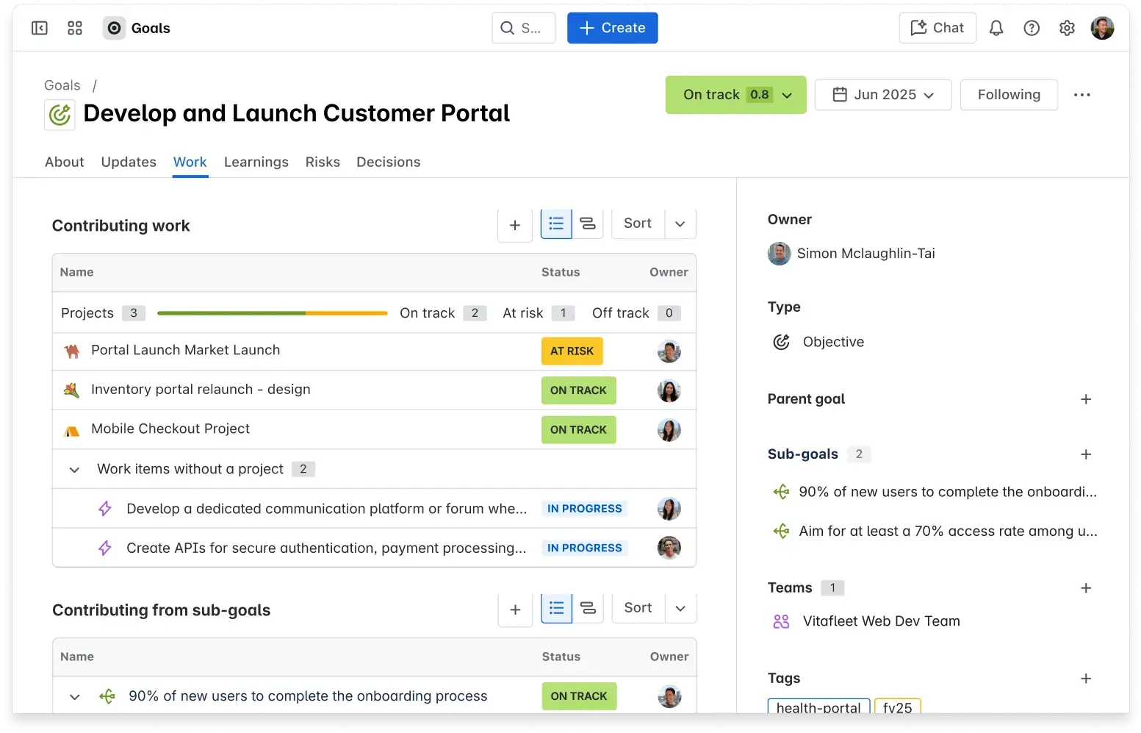Open the app switcher grid icon
This screenshot has width=1141, height=733.
pyautogui.click(x=75, y=28)
